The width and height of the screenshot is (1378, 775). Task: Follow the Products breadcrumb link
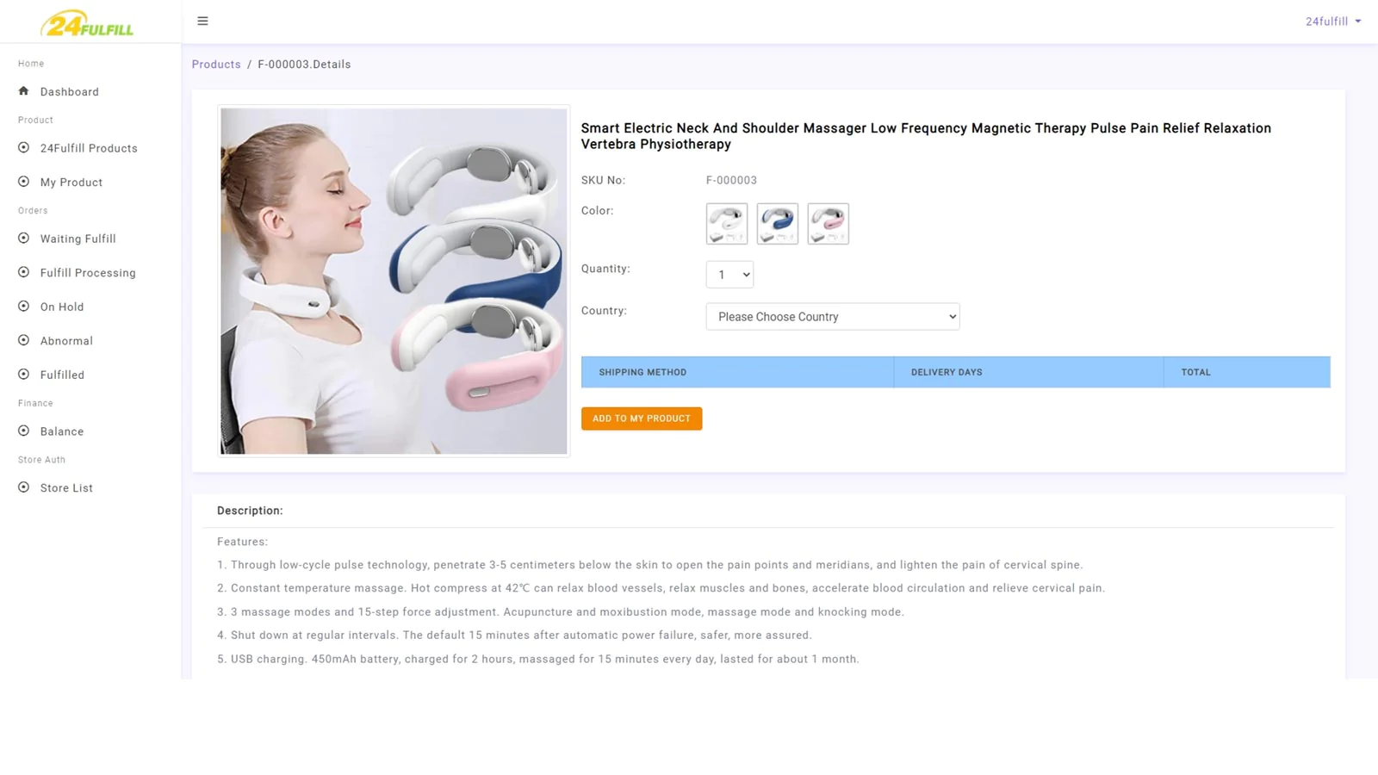(x=216, y=65)
